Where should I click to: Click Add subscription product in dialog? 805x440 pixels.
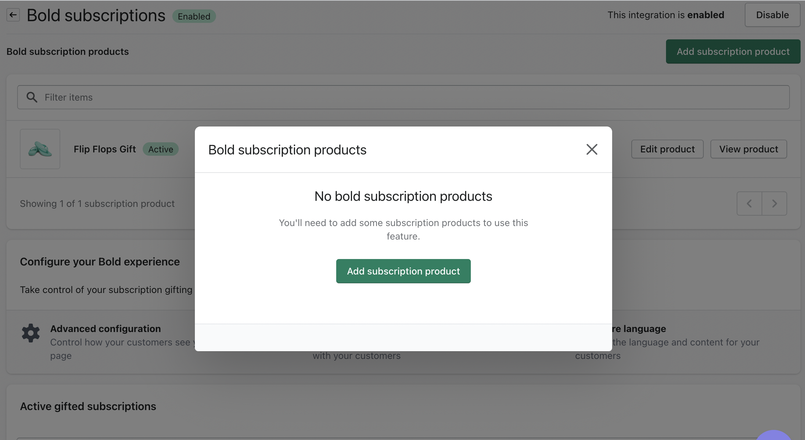403,271
